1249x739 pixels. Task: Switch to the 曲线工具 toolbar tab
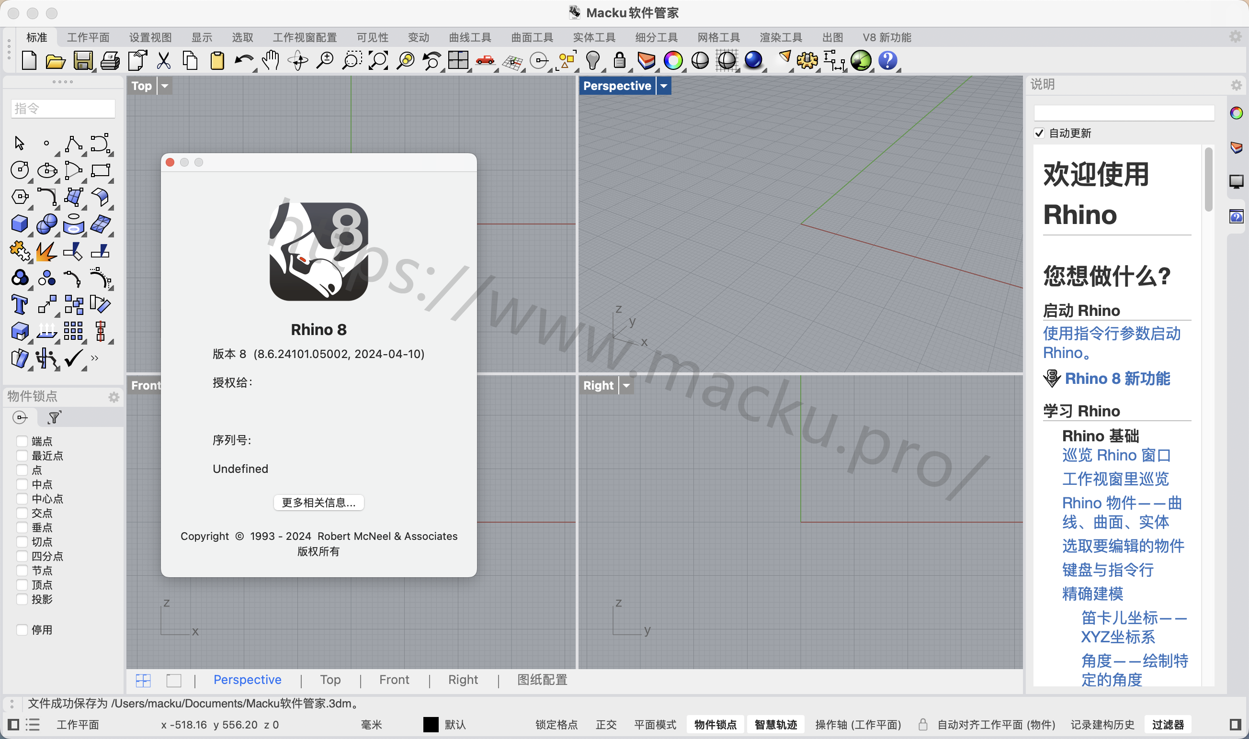point(470,37)
